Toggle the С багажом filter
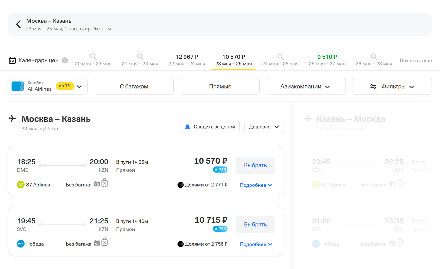 [x=134, y=86]
